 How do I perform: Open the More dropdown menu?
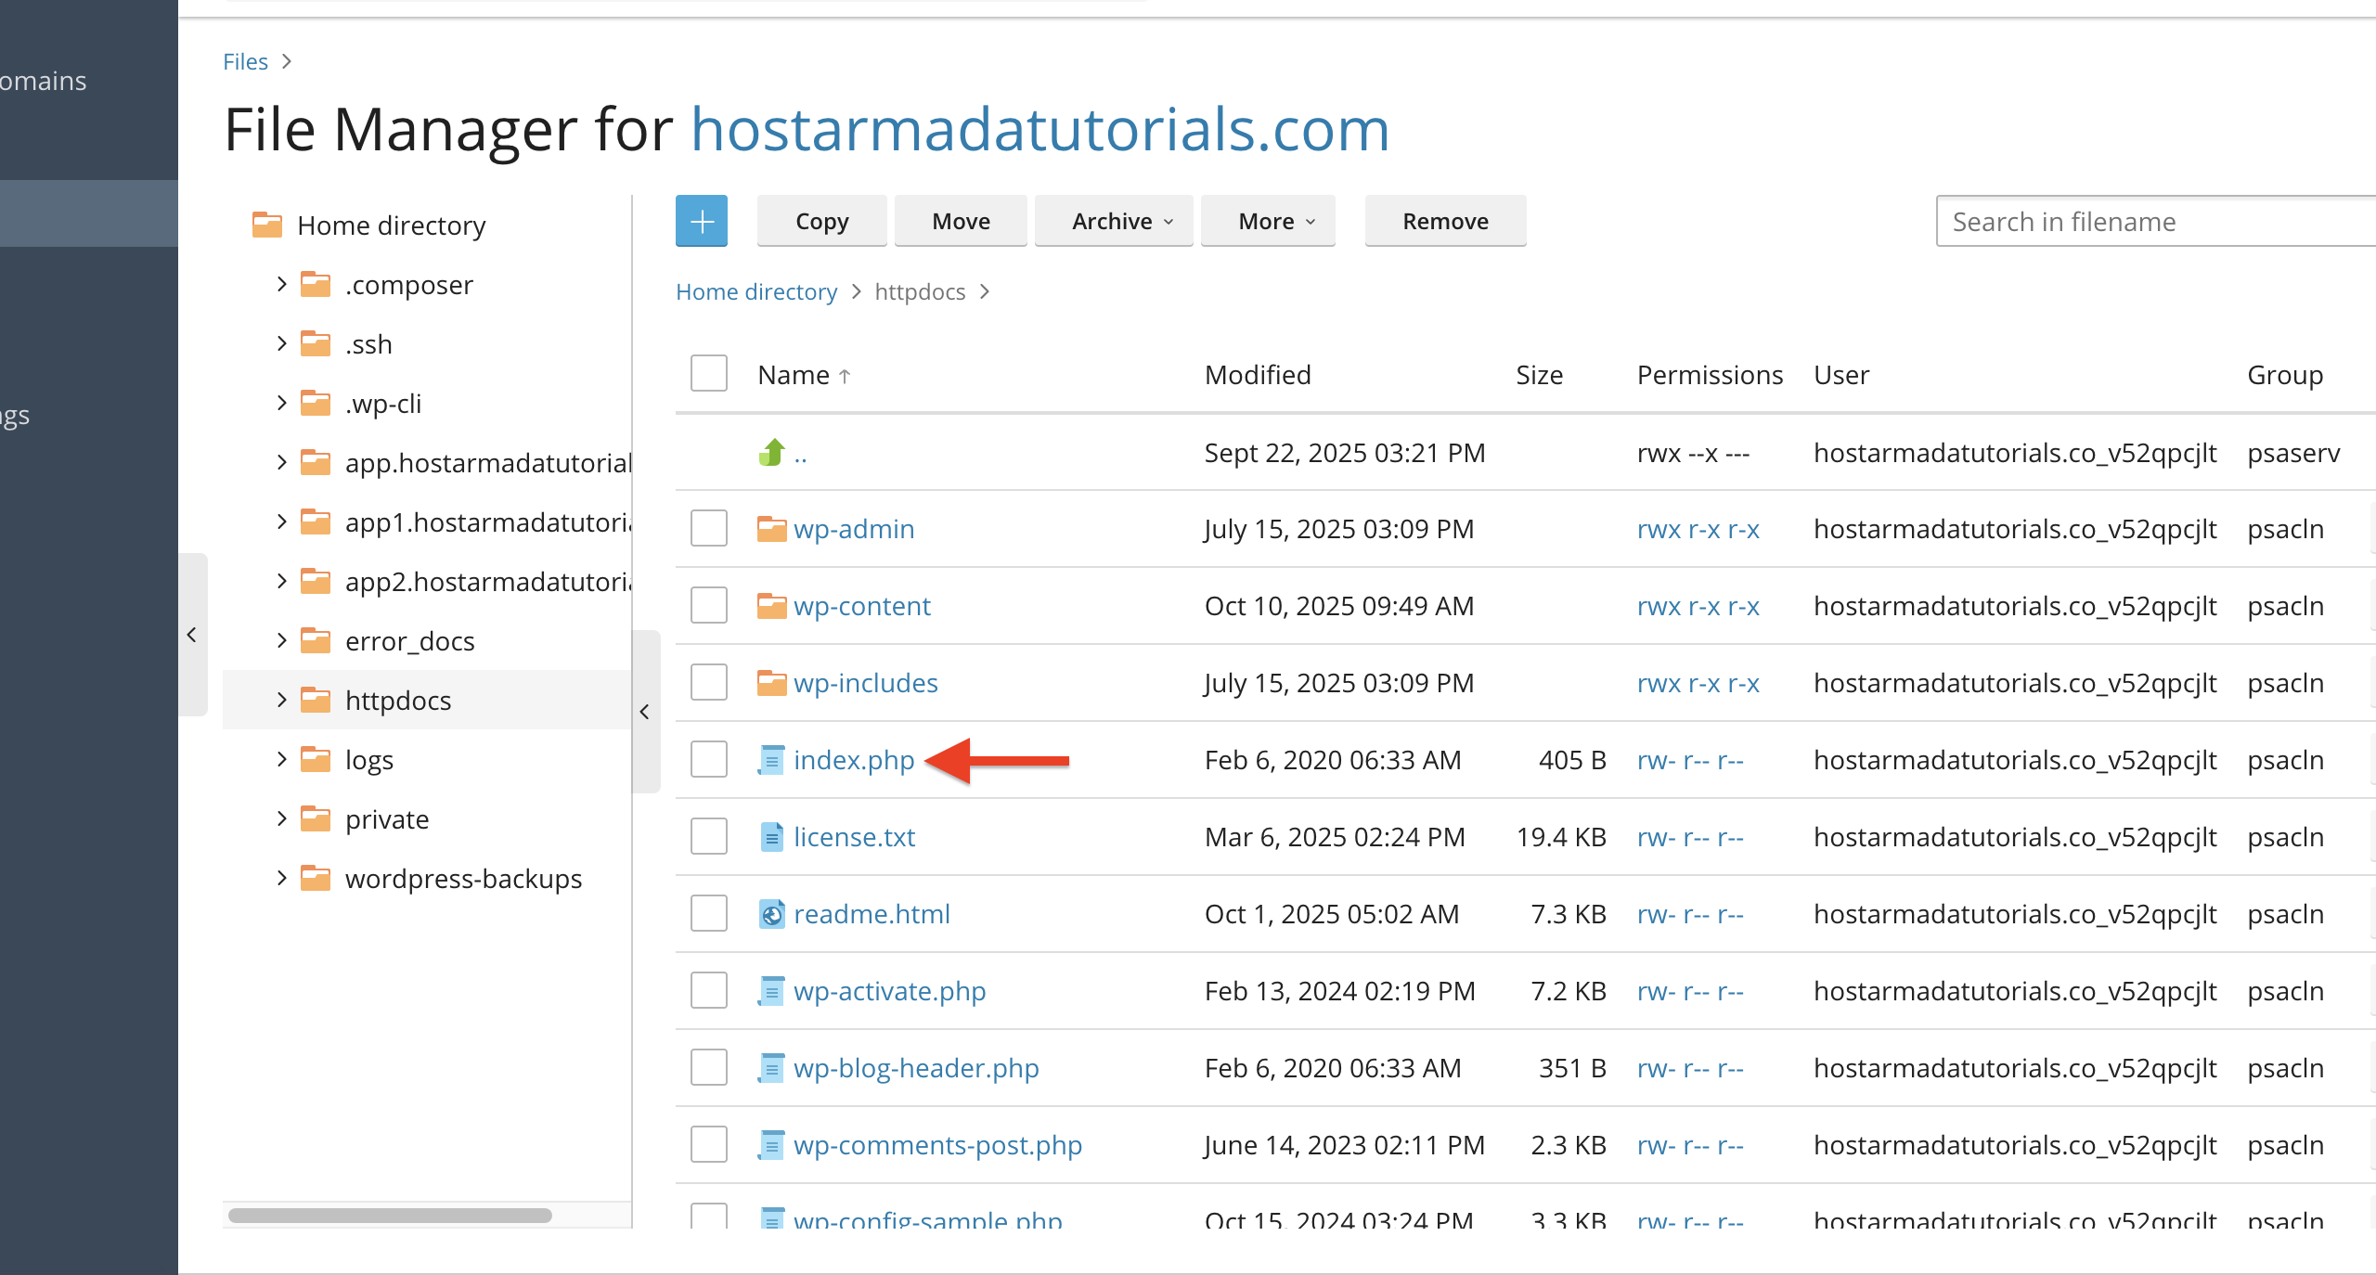pyautogui.click(x=1268, y=221)
